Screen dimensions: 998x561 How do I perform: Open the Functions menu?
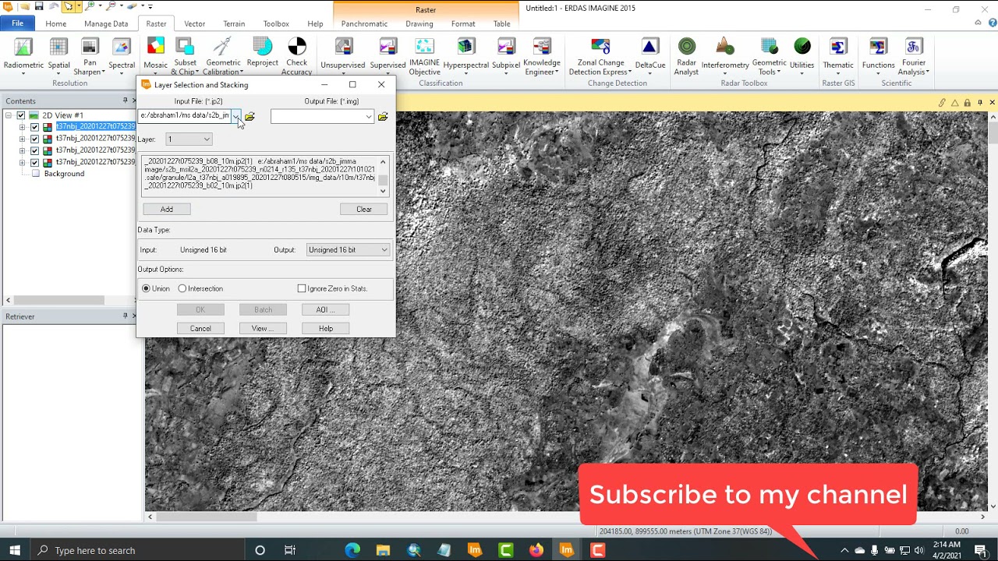pyautogui.click(x=878, y=56)
